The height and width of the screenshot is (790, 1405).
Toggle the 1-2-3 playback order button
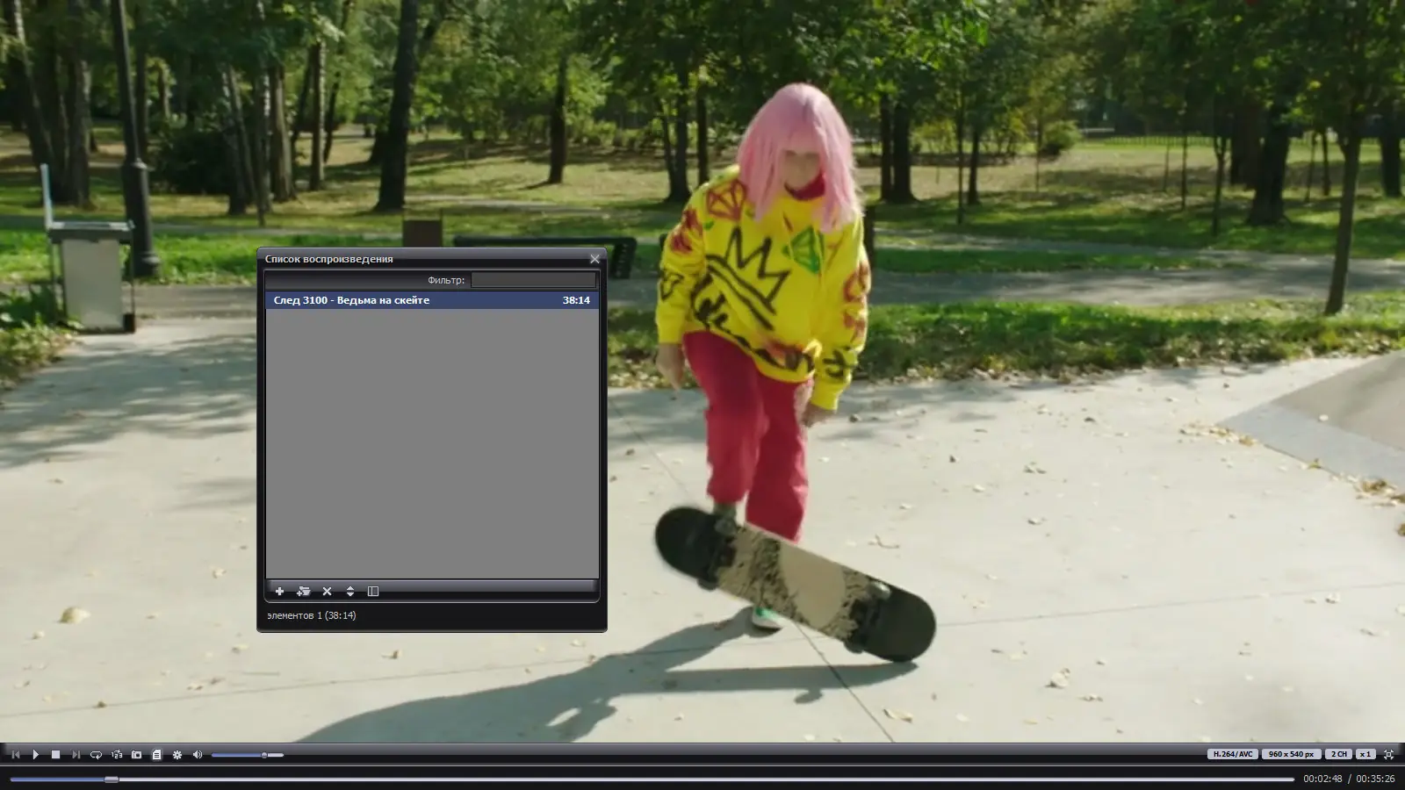click(117, 754)
